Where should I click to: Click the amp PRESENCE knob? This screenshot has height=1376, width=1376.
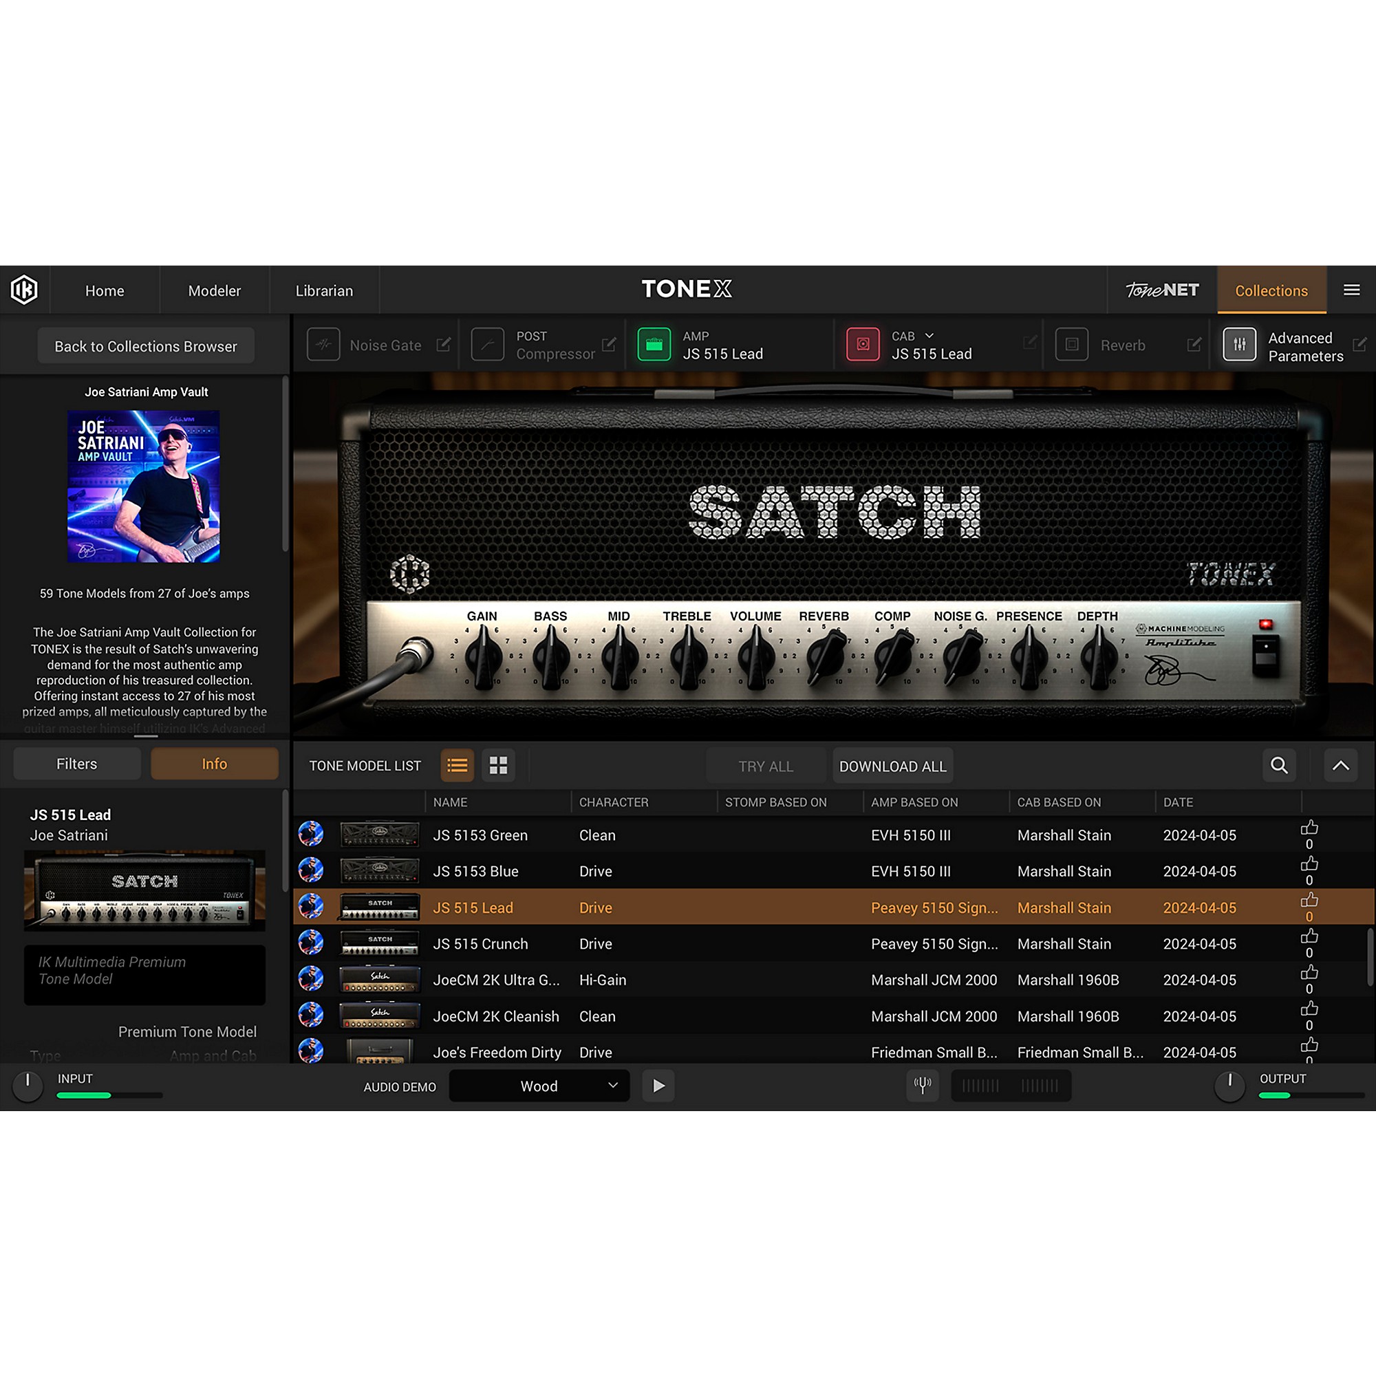click(1029, 657)
